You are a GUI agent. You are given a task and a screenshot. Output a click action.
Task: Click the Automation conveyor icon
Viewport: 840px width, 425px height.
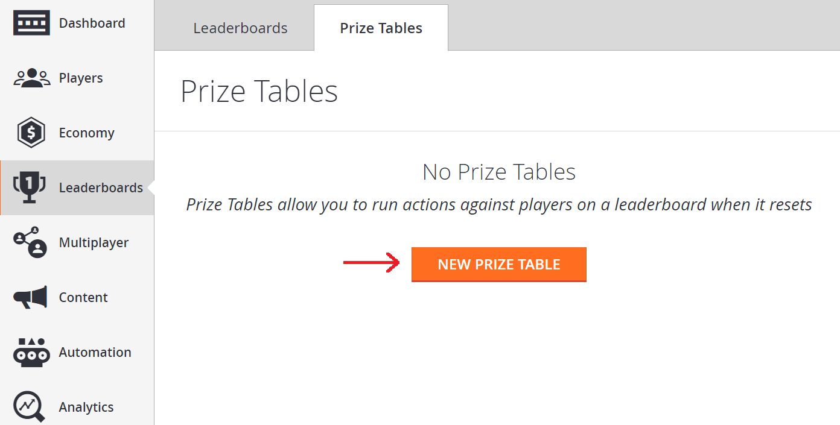31,352
